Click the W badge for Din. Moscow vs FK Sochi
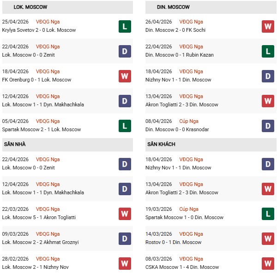Screen dimensions: 277x273 [x=268, y=26]
